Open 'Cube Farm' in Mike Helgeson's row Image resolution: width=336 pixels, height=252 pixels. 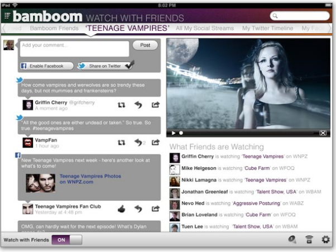257,168
